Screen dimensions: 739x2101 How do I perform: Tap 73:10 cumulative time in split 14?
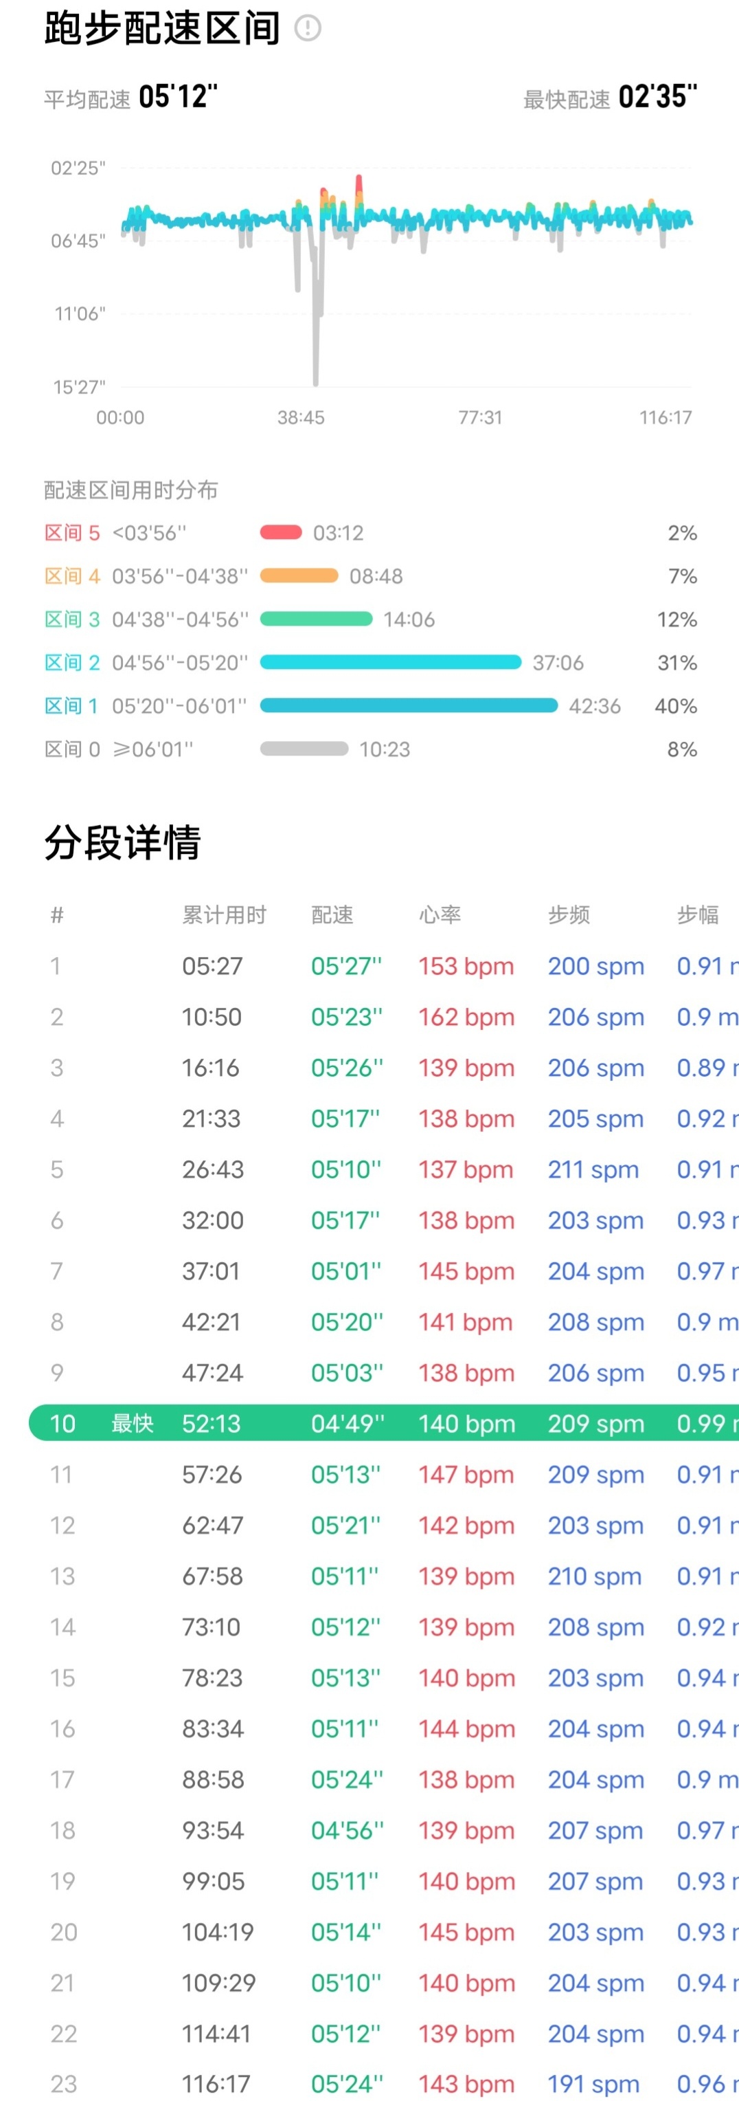[x=211, y=1627]
